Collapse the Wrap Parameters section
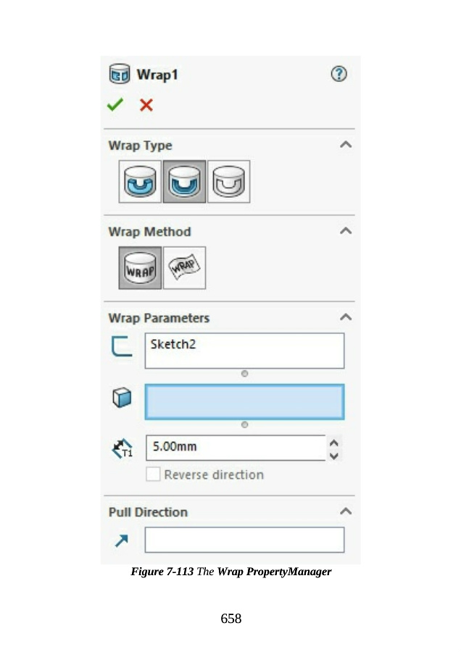This screenshot has height=652, width=461. click(346, 317)
